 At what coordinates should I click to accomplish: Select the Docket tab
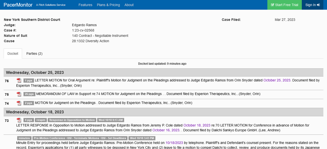point(13,53)
